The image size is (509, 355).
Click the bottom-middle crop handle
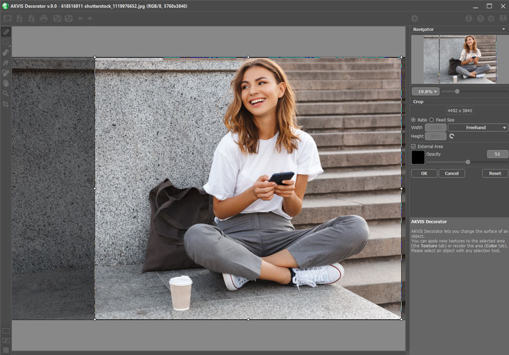click(248, 319)
